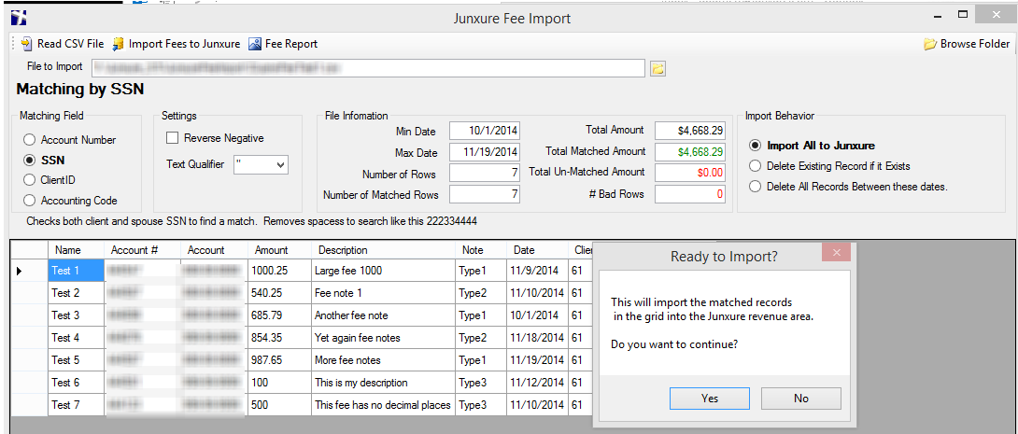
Task: Select the Test 1 name cell
Action: [x=77, y=271]
